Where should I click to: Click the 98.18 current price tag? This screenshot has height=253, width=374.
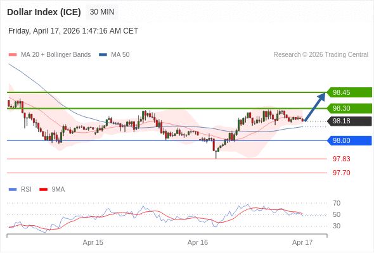point(349,121)
